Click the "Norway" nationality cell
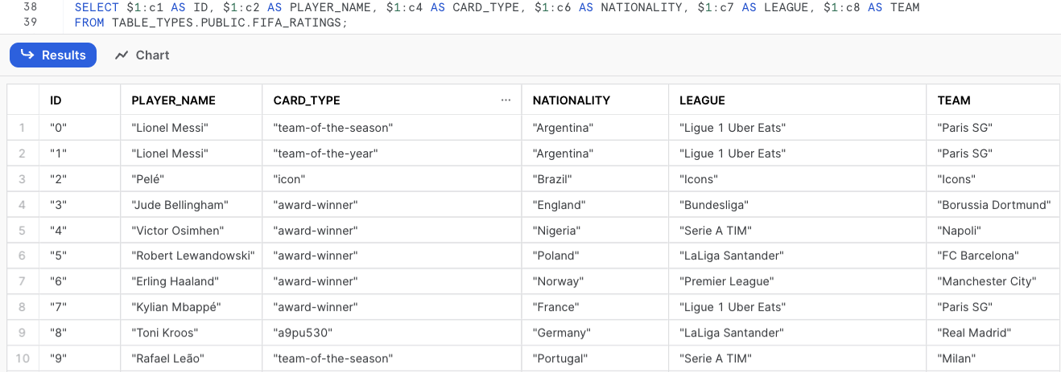This screenshot has height=372, width=1061. pos(595,281)
